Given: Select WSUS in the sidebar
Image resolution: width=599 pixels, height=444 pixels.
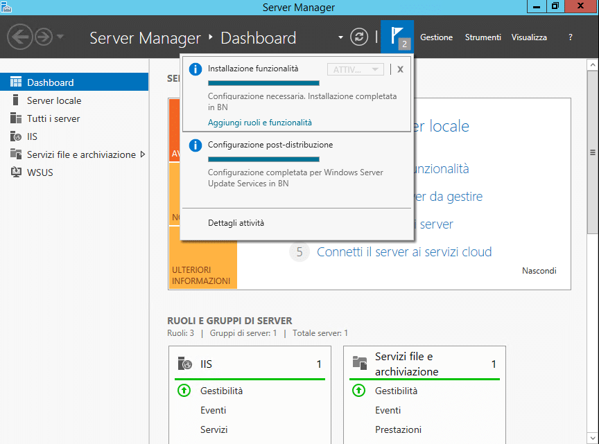Looking at the screenshot, I should click(x=74, y=172).
